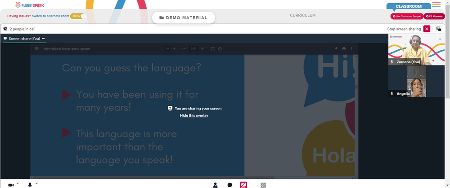Stop screen sharing with red X

pyautogui.click(x=427, y=29)
